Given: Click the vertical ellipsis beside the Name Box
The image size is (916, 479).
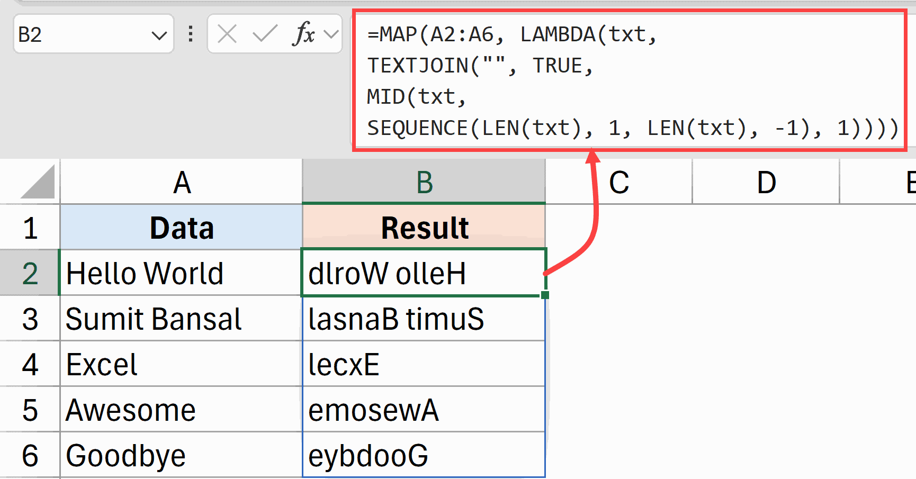Looking at the screenshot, I should (x=190, y=34).
